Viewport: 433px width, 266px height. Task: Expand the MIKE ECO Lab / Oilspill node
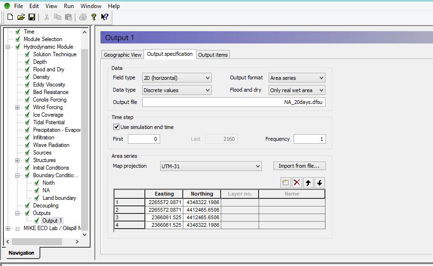point(8,228)
